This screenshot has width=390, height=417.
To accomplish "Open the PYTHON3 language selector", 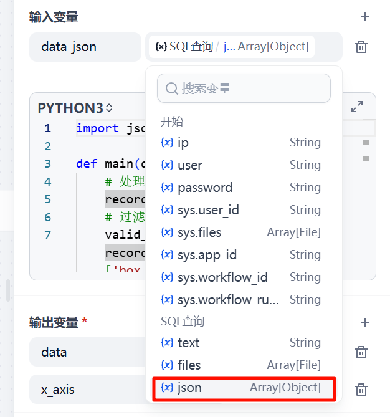I will click(x=75, y=108).
